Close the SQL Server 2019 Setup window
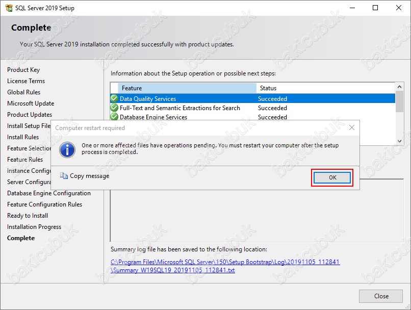 click(x=398, y=8)
